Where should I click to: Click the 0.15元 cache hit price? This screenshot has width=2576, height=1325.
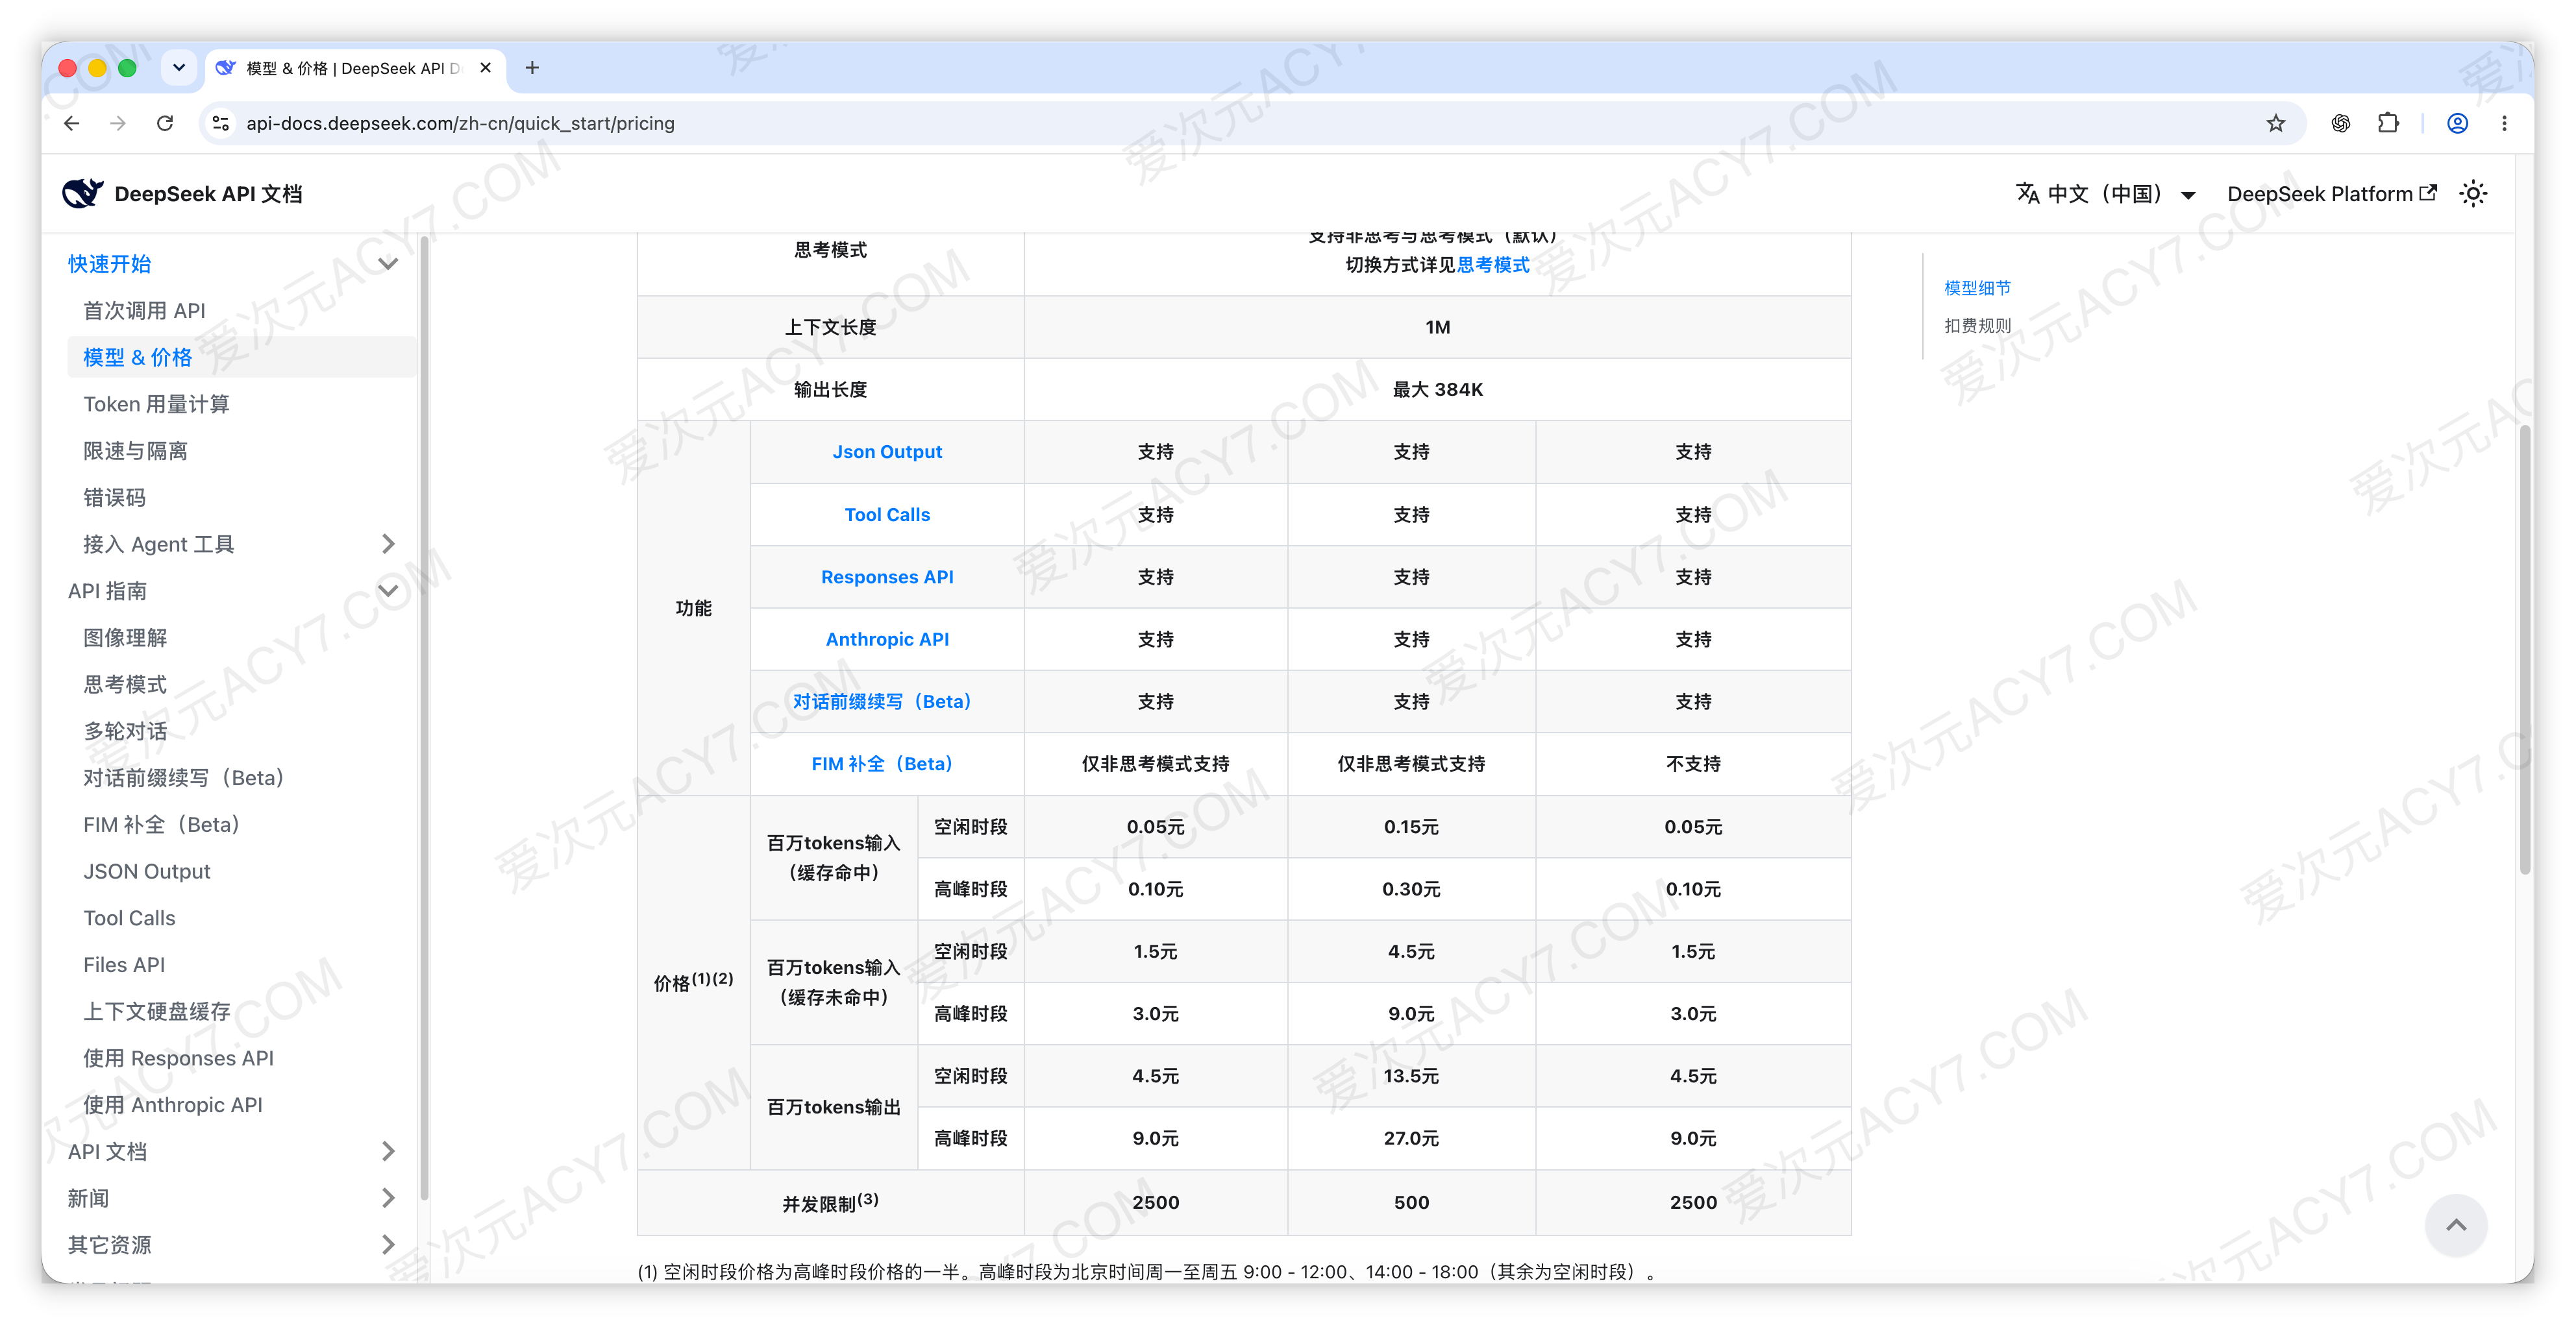pyautogui.click(x=1411, y=827)
